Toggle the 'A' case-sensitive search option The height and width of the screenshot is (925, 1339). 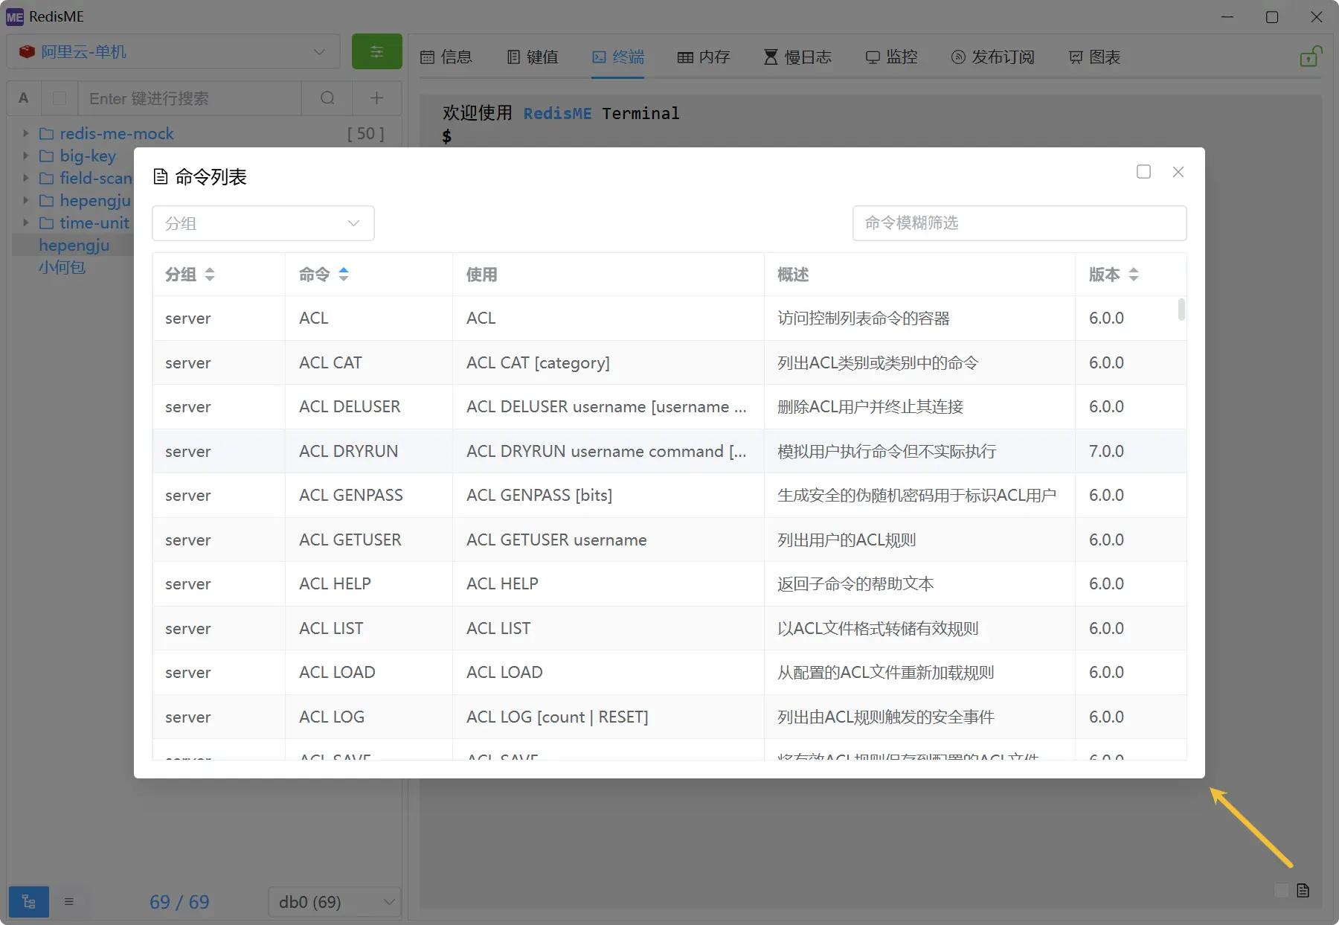(x=24, y=98)
